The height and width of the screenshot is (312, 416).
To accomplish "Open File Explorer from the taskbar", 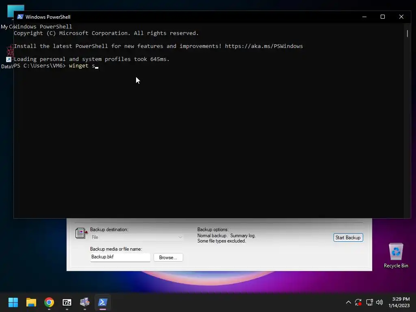I will pos(31,302).
